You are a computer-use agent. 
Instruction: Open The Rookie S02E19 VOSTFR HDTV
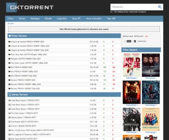(x=25, y=122)
